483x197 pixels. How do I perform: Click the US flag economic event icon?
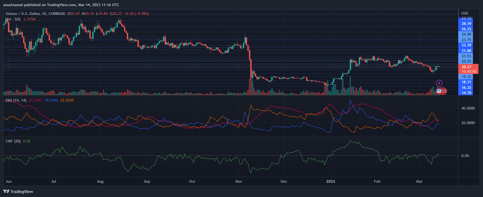439,91
